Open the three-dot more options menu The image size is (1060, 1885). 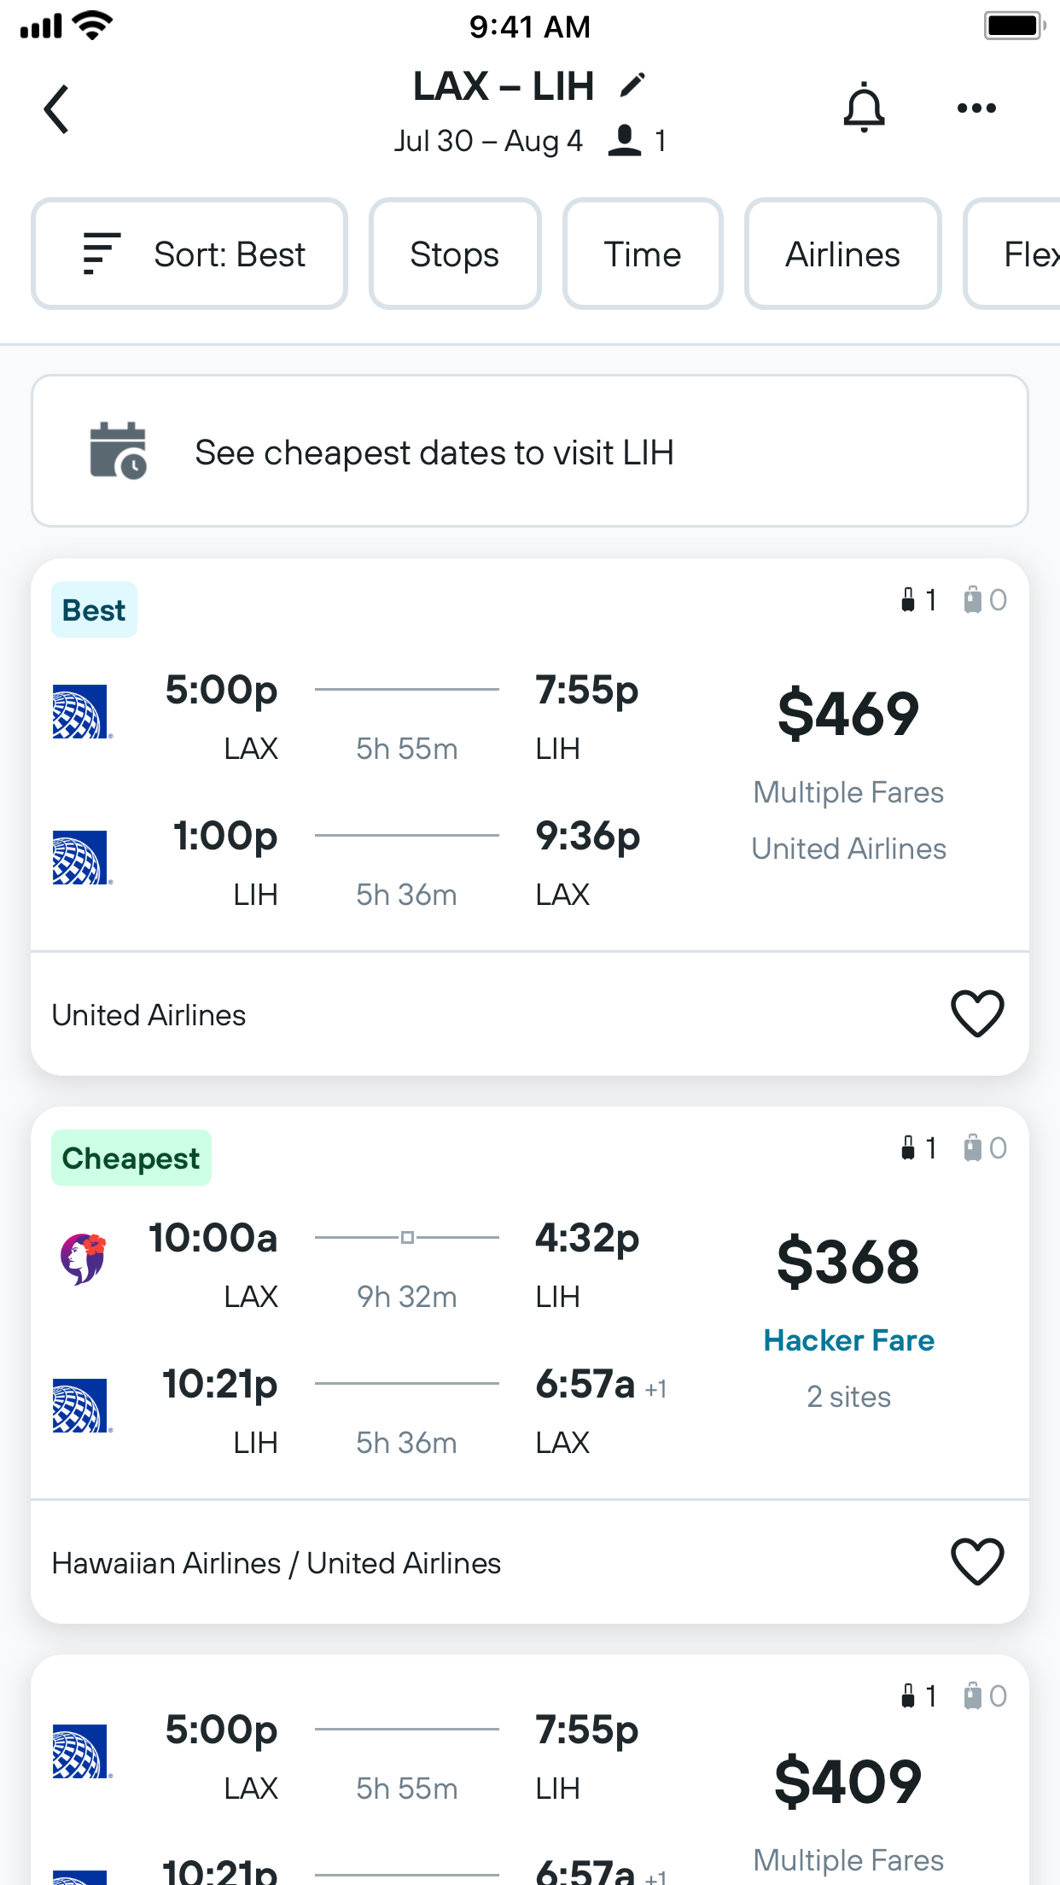(976, 108)
